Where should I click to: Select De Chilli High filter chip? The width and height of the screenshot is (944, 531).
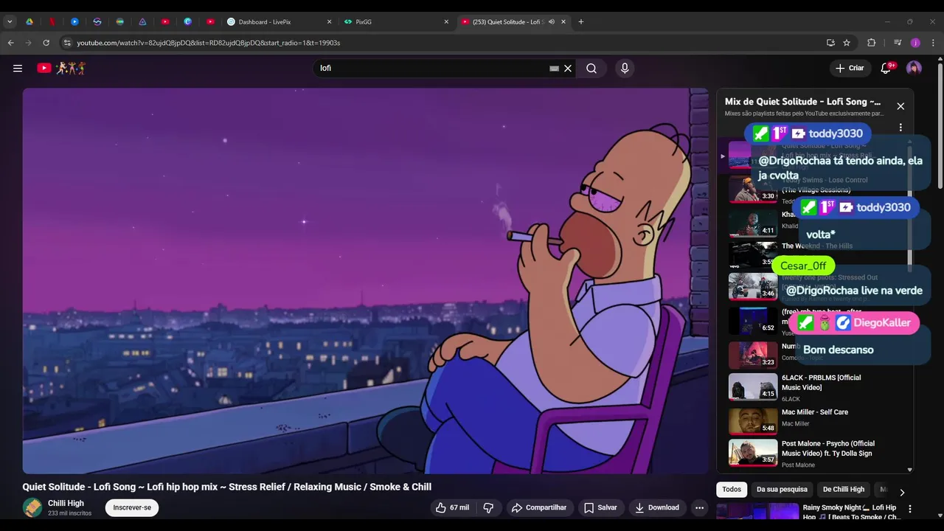[844, 490]
